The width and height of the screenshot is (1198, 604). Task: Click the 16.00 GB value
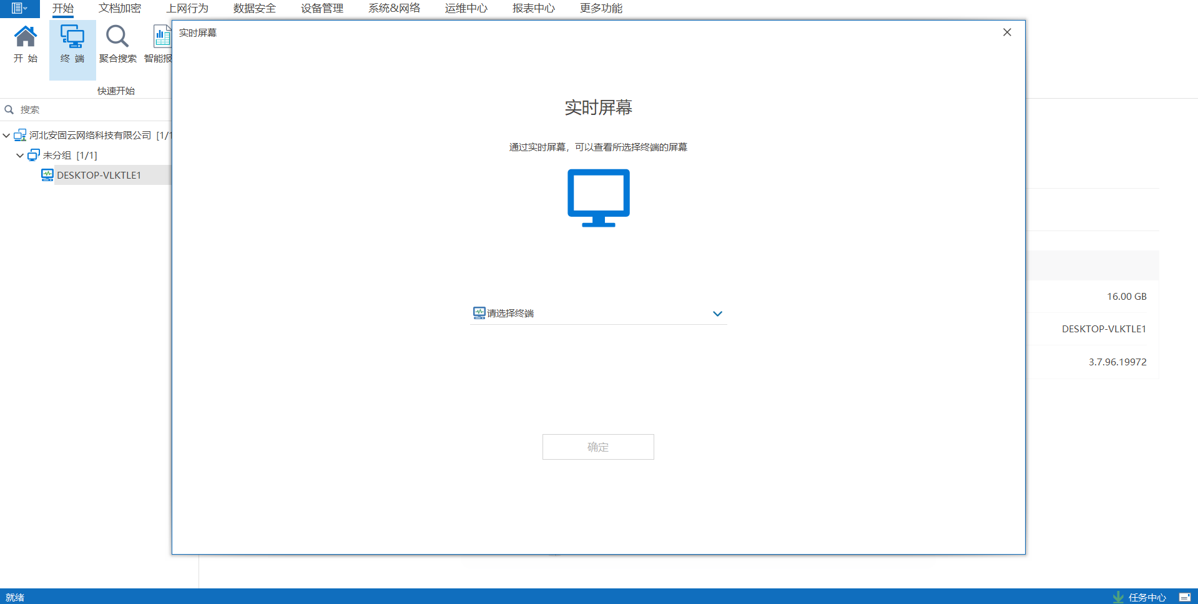1127,297
